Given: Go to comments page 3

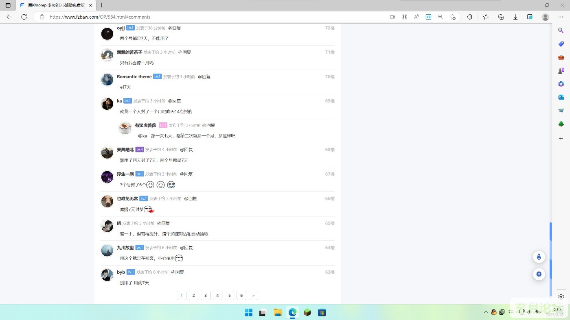Looking at the screenshot, I should pyautogui.click(x=206, y=296).
